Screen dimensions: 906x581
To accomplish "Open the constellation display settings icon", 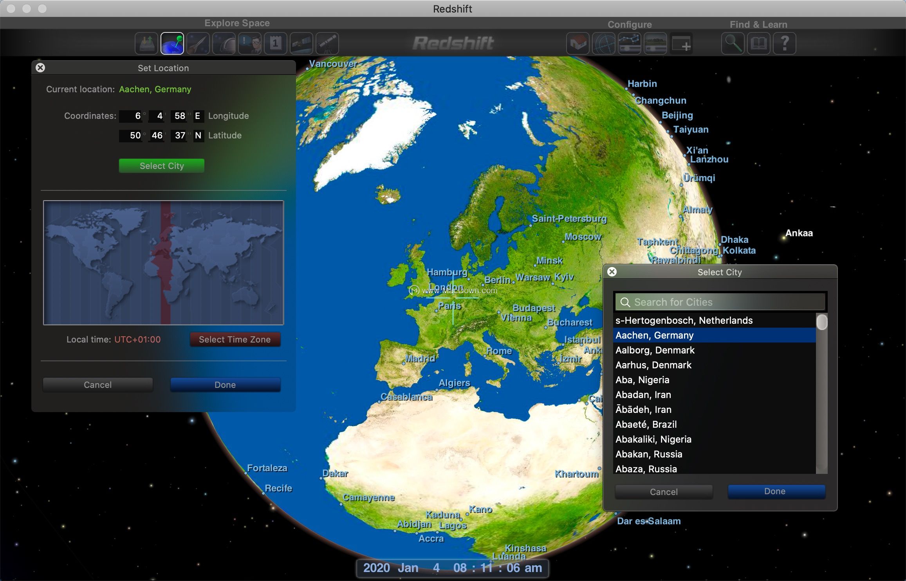I will click(630, 43).
